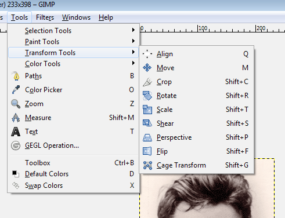Choose the Toolbox menu entry
Viewport: 285px width, 218px height.
point(74,163)
